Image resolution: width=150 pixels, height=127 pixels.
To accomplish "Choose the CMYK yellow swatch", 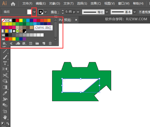I will 21,20.
